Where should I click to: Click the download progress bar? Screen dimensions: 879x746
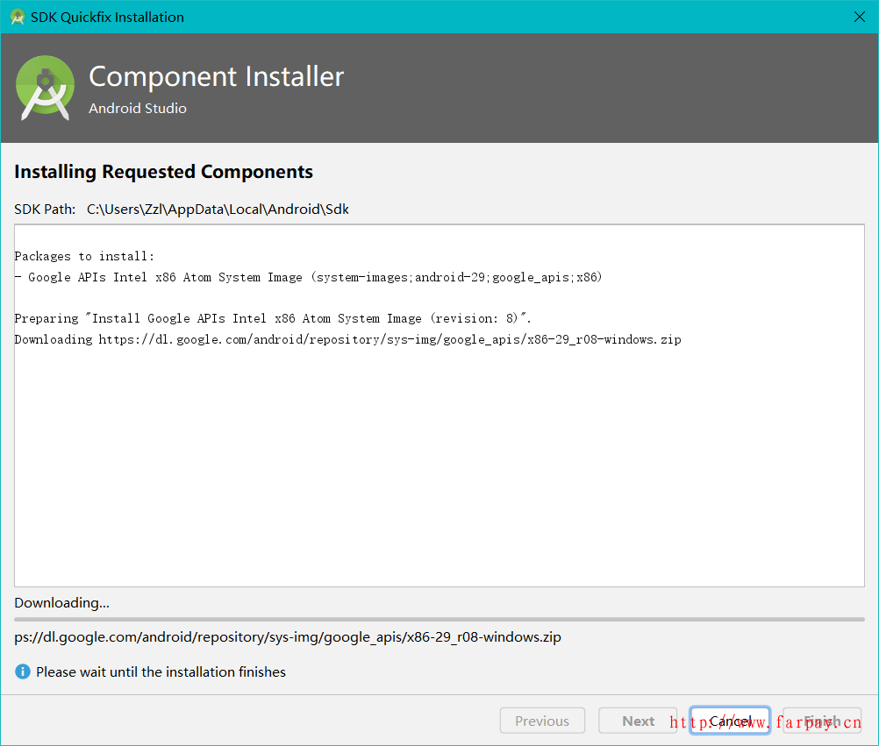pyautogui.click(x=439, y=619)
